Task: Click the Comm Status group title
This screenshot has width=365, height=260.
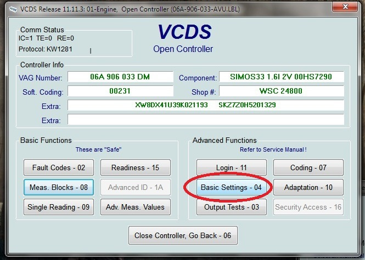Action: [42, 30]
